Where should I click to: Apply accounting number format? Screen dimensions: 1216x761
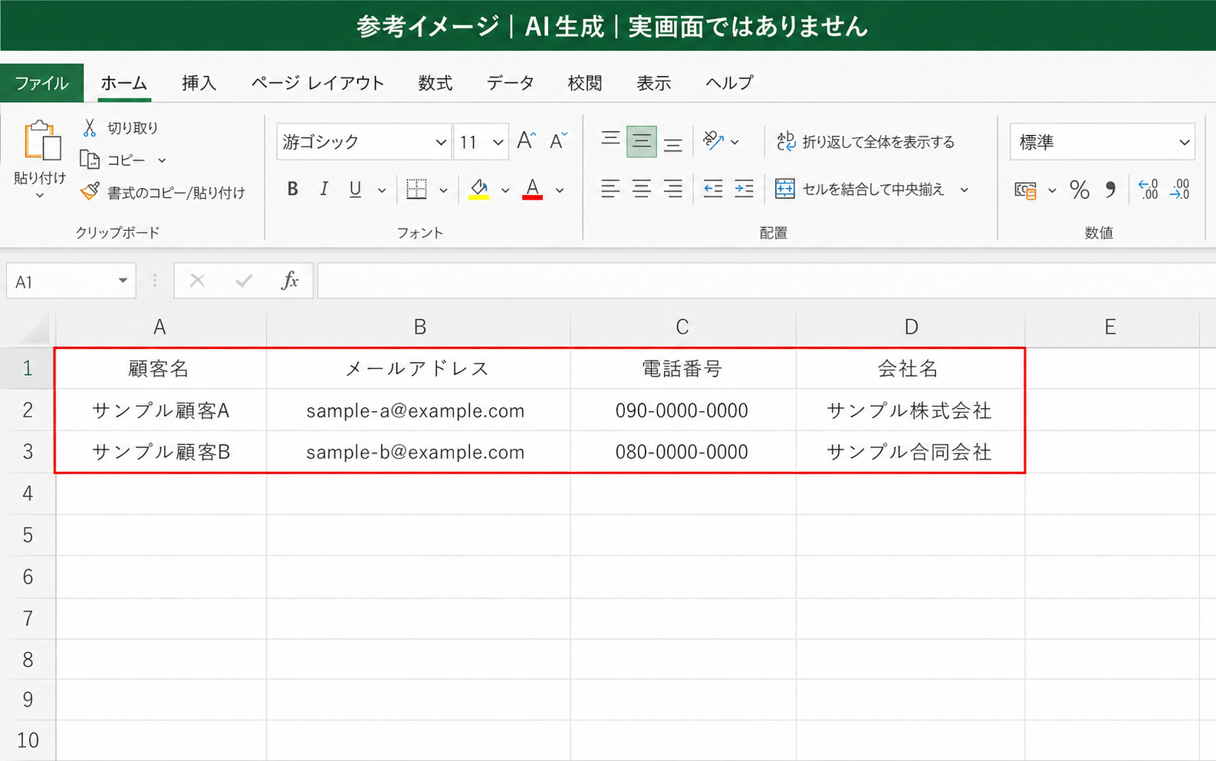pos(1025,189)
